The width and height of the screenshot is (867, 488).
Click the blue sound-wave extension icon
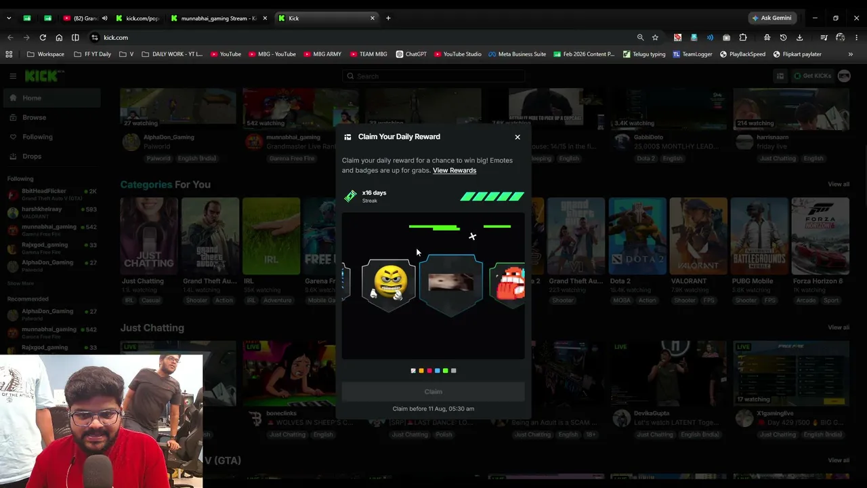click(710, 37)
